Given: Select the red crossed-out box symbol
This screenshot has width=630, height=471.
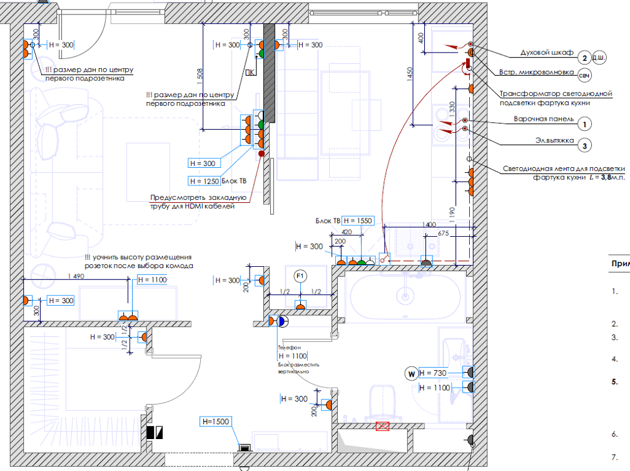Looking at the screenshot, I should click(x=381, y=427).
